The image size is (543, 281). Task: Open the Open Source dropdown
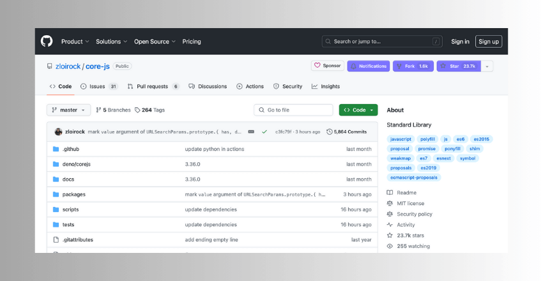(x=155, y=42)
